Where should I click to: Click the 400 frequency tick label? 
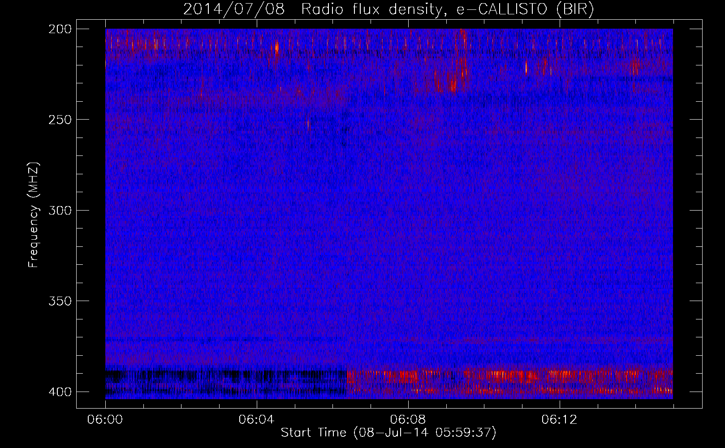pyautogui.click(x=60, y=392)
